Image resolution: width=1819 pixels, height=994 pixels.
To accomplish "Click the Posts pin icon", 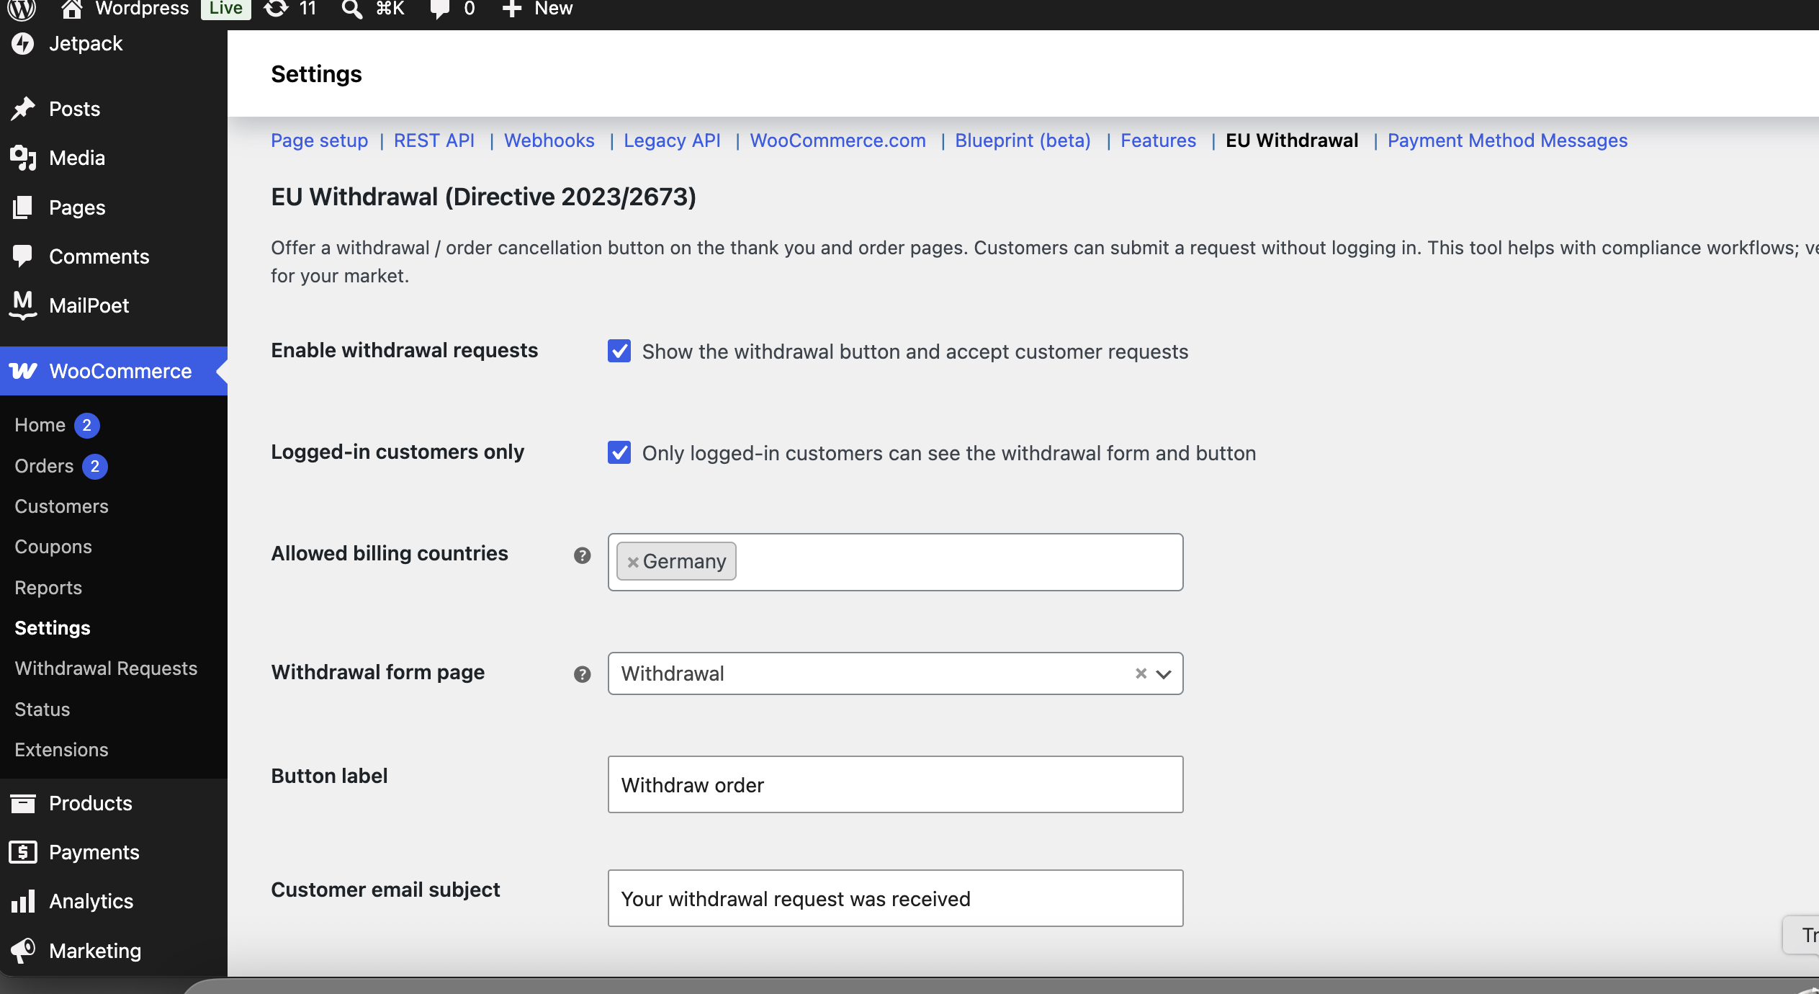I will pyautogui.click(x=23, y=109).
